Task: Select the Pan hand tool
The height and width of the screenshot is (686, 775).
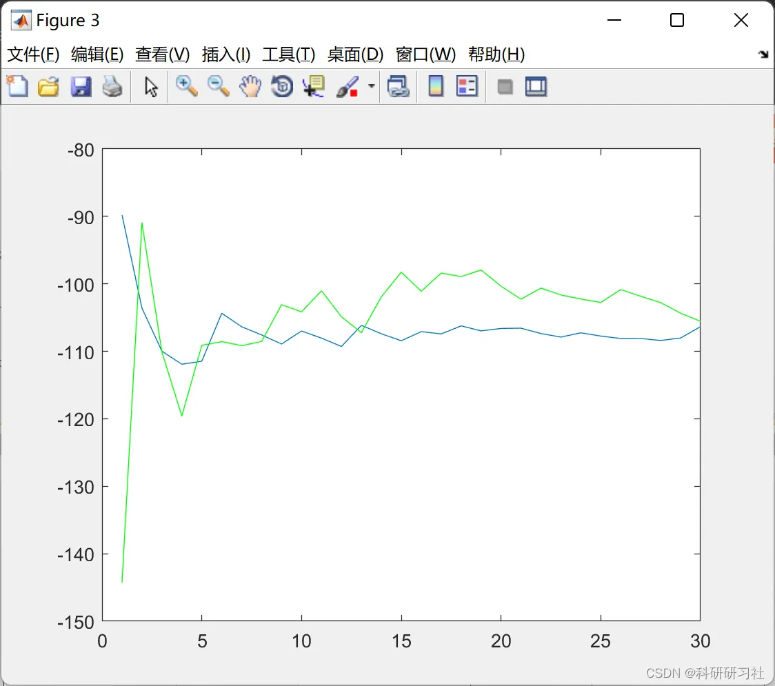Action: pos(250,86)
